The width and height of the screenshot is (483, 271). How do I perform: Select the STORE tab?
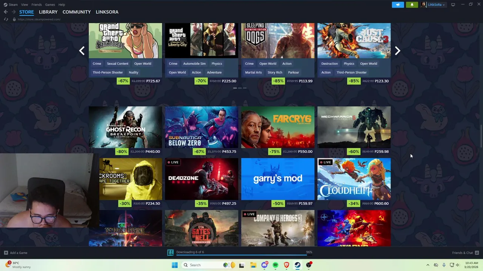tap(26, 12)
